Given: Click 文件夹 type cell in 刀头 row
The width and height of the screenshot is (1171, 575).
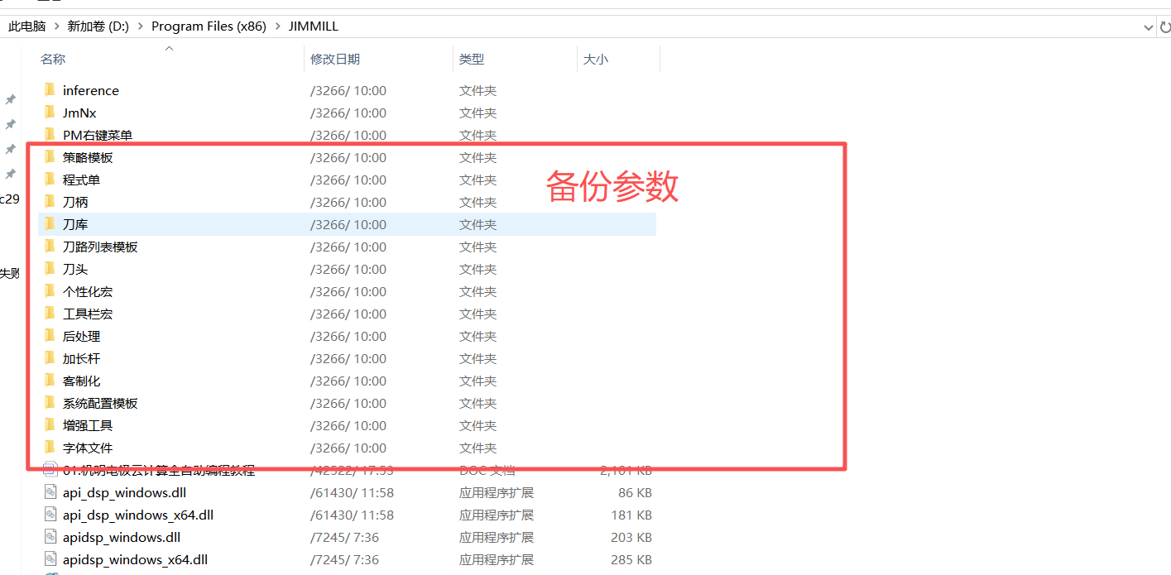Looking at the screenshot, I should (478, 269).
